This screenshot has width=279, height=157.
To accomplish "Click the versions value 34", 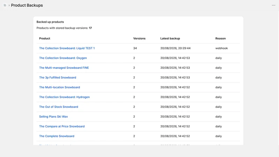I will point(135,48).
